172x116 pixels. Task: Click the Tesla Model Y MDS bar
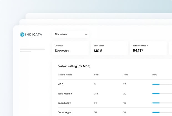coord(162,94)
